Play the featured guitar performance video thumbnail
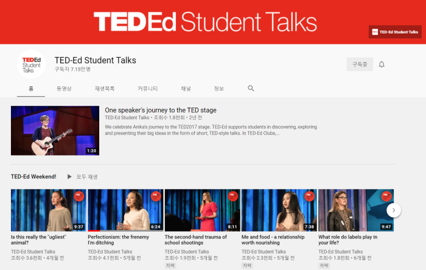426x270 pixels. 55,131
